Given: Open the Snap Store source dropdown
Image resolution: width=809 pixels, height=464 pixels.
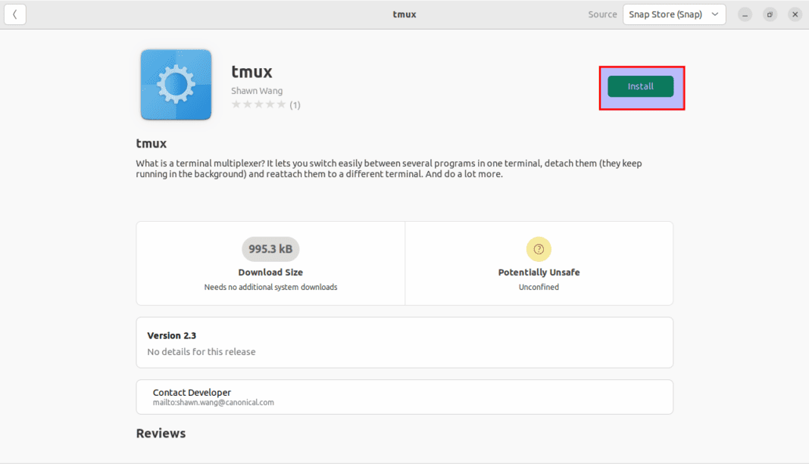Looking at the screenshot, I should [673, 14].
